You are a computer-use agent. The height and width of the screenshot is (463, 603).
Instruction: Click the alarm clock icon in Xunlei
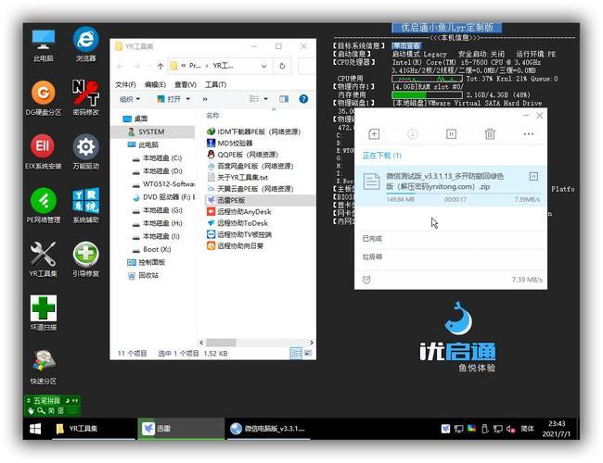tap(366, 280)
